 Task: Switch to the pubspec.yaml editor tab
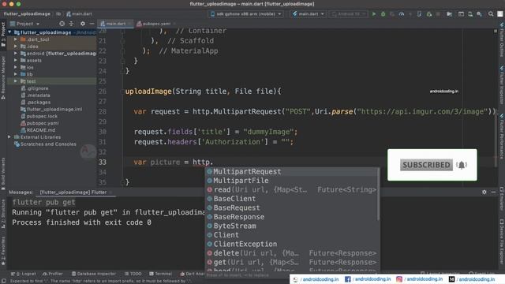tap(156, 24)
